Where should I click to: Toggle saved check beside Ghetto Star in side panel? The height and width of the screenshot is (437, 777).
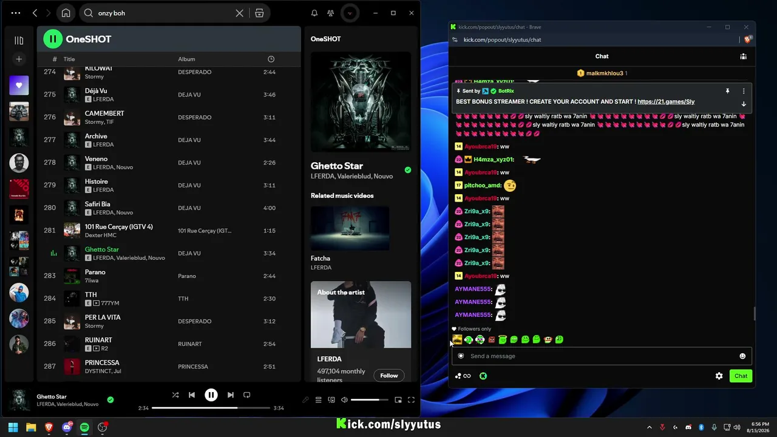tap(408, 170)
